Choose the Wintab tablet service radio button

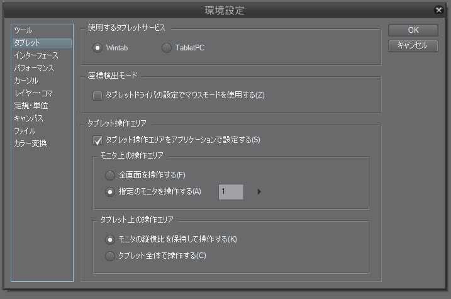click(97, 48)
